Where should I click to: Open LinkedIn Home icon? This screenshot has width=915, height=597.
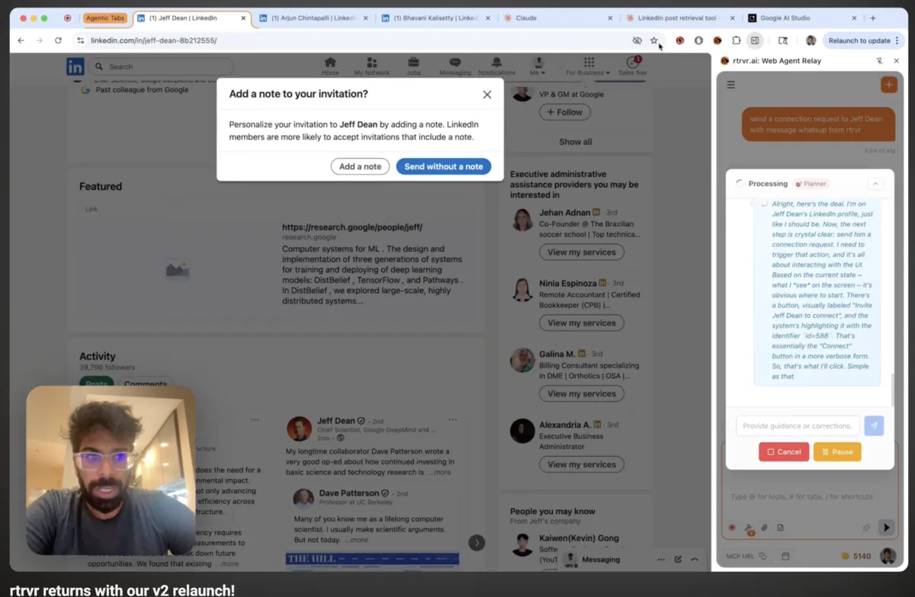(x=330, y=66)
